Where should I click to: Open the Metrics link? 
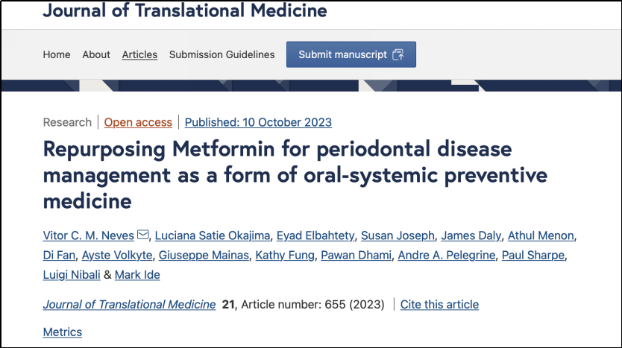point(63,332)
